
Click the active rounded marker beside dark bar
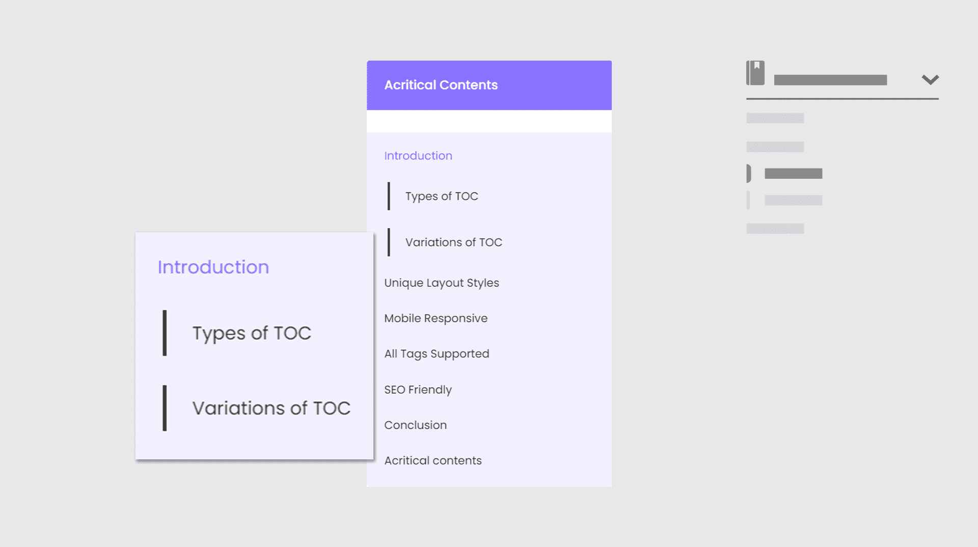(749, 174)
